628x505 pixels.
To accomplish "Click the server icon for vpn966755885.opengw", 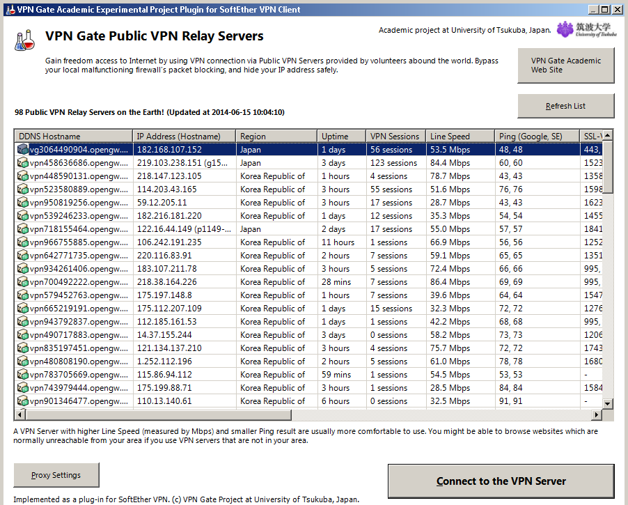I will (x=23, y=242).
